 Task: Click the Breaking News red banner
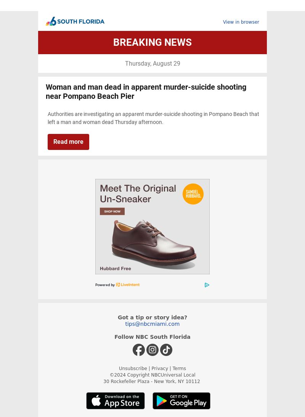tap(152, 43)
